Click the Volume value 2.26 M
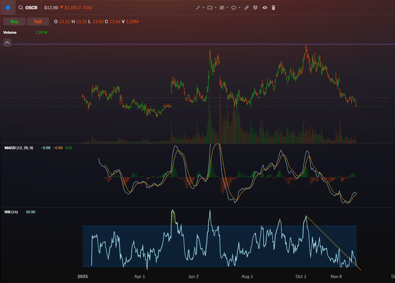 [41, 32]
